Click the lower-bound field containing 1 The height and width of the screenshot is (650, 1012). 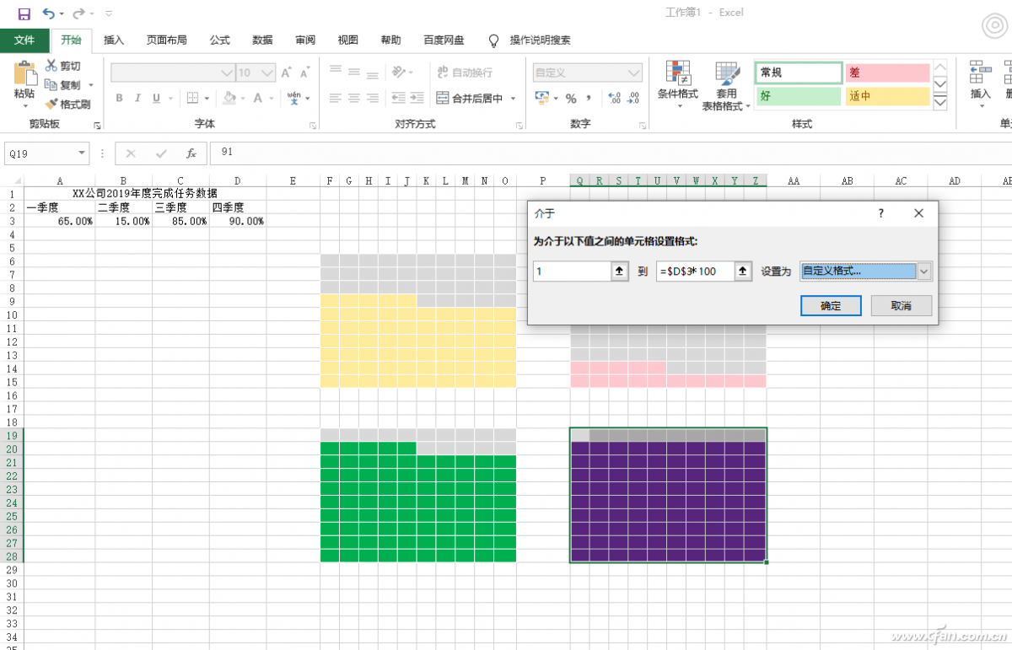pyautogui.click(x=573, y=271)
